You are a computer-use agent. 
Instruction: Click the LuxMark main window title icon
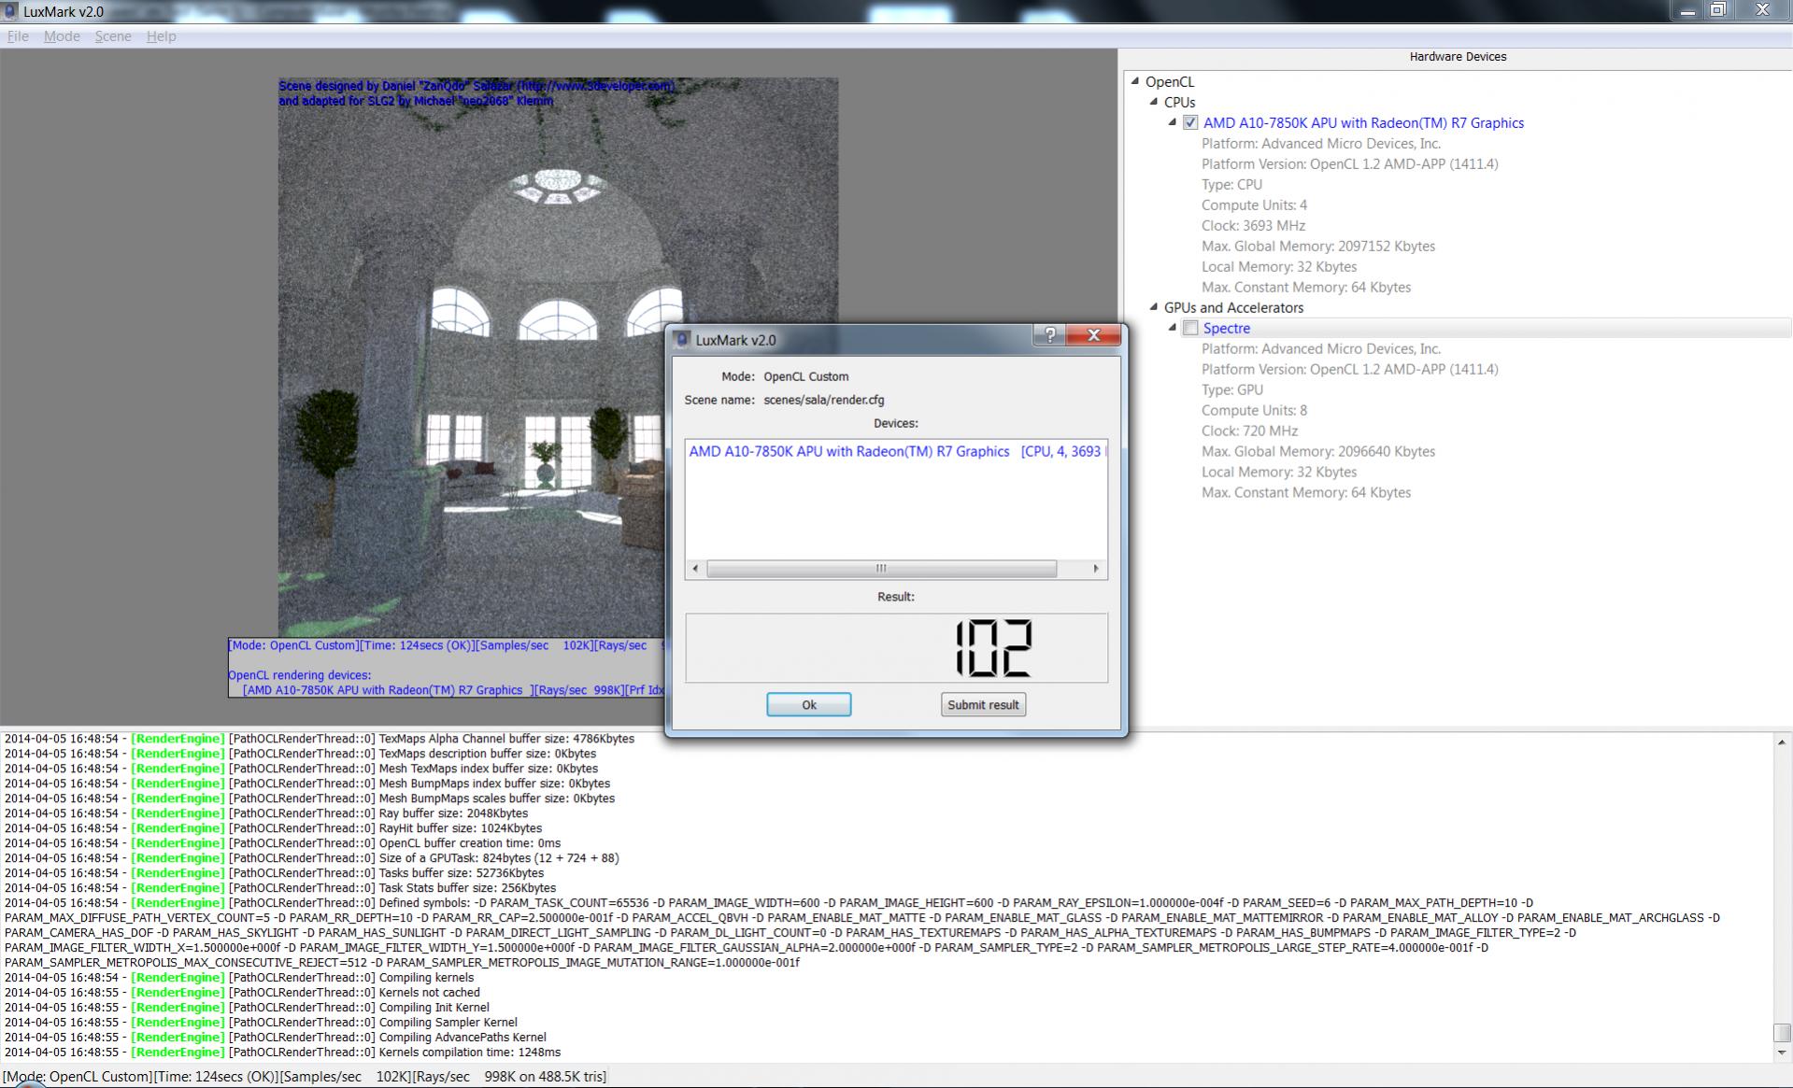pyautogui.click(x=10, y=11)
